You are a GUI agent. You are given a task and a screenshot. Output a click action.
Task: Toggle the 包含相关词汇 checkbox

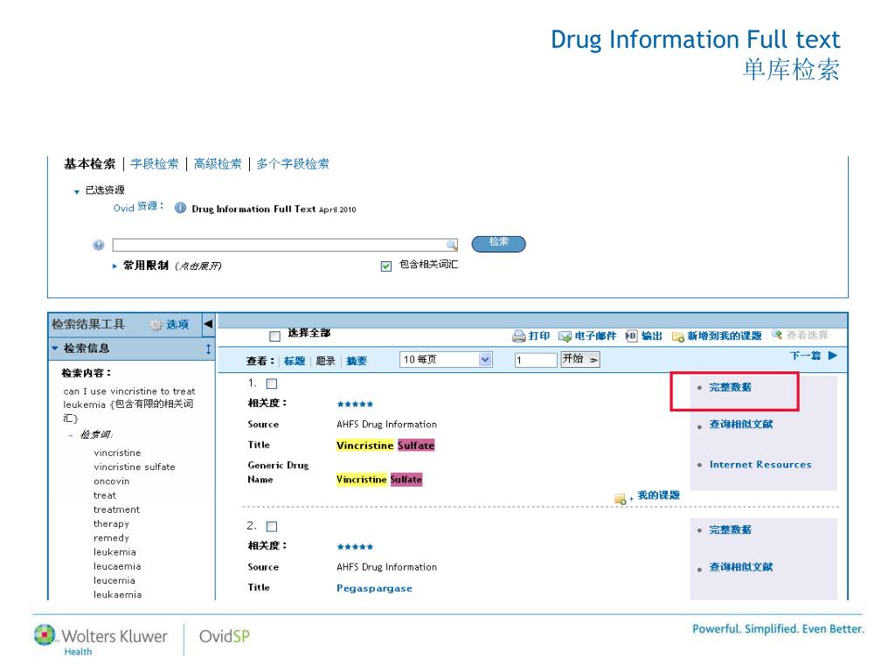[386, 266]
